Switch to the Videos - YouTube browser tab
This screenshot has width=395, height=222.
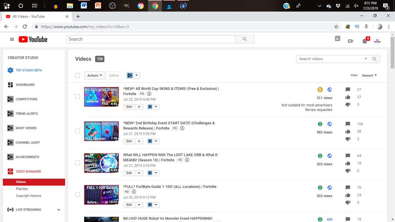pyautogui.click(x=36, y=16)
